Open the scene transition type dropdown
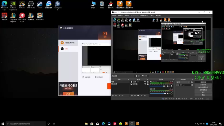Screen dimensions: 224x126 pyautogui.click(x=183, y=82)
